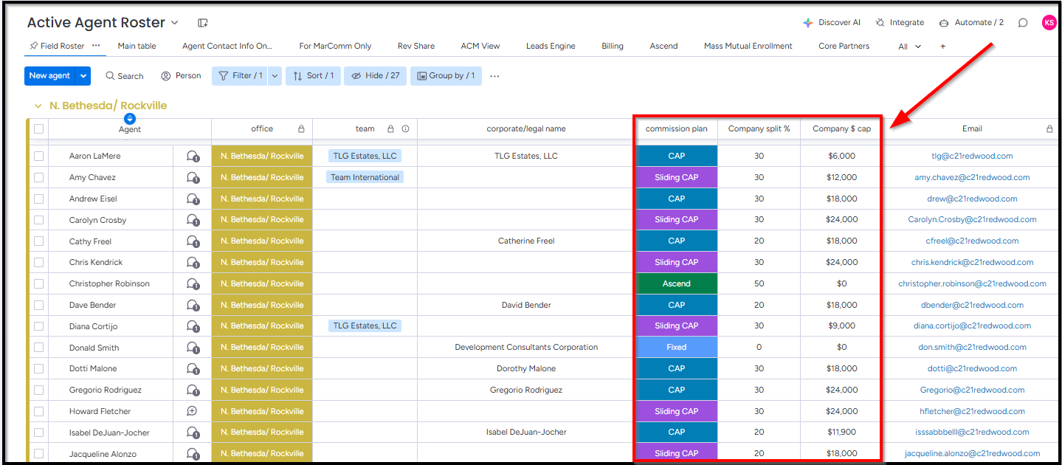Open New agent dropdown arrow

83,75
